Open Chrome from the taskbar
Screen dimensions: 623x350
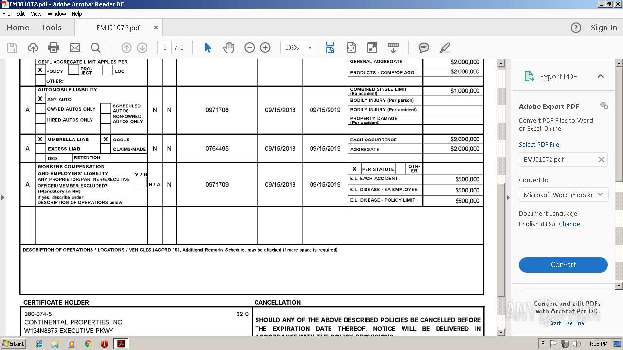88,344
